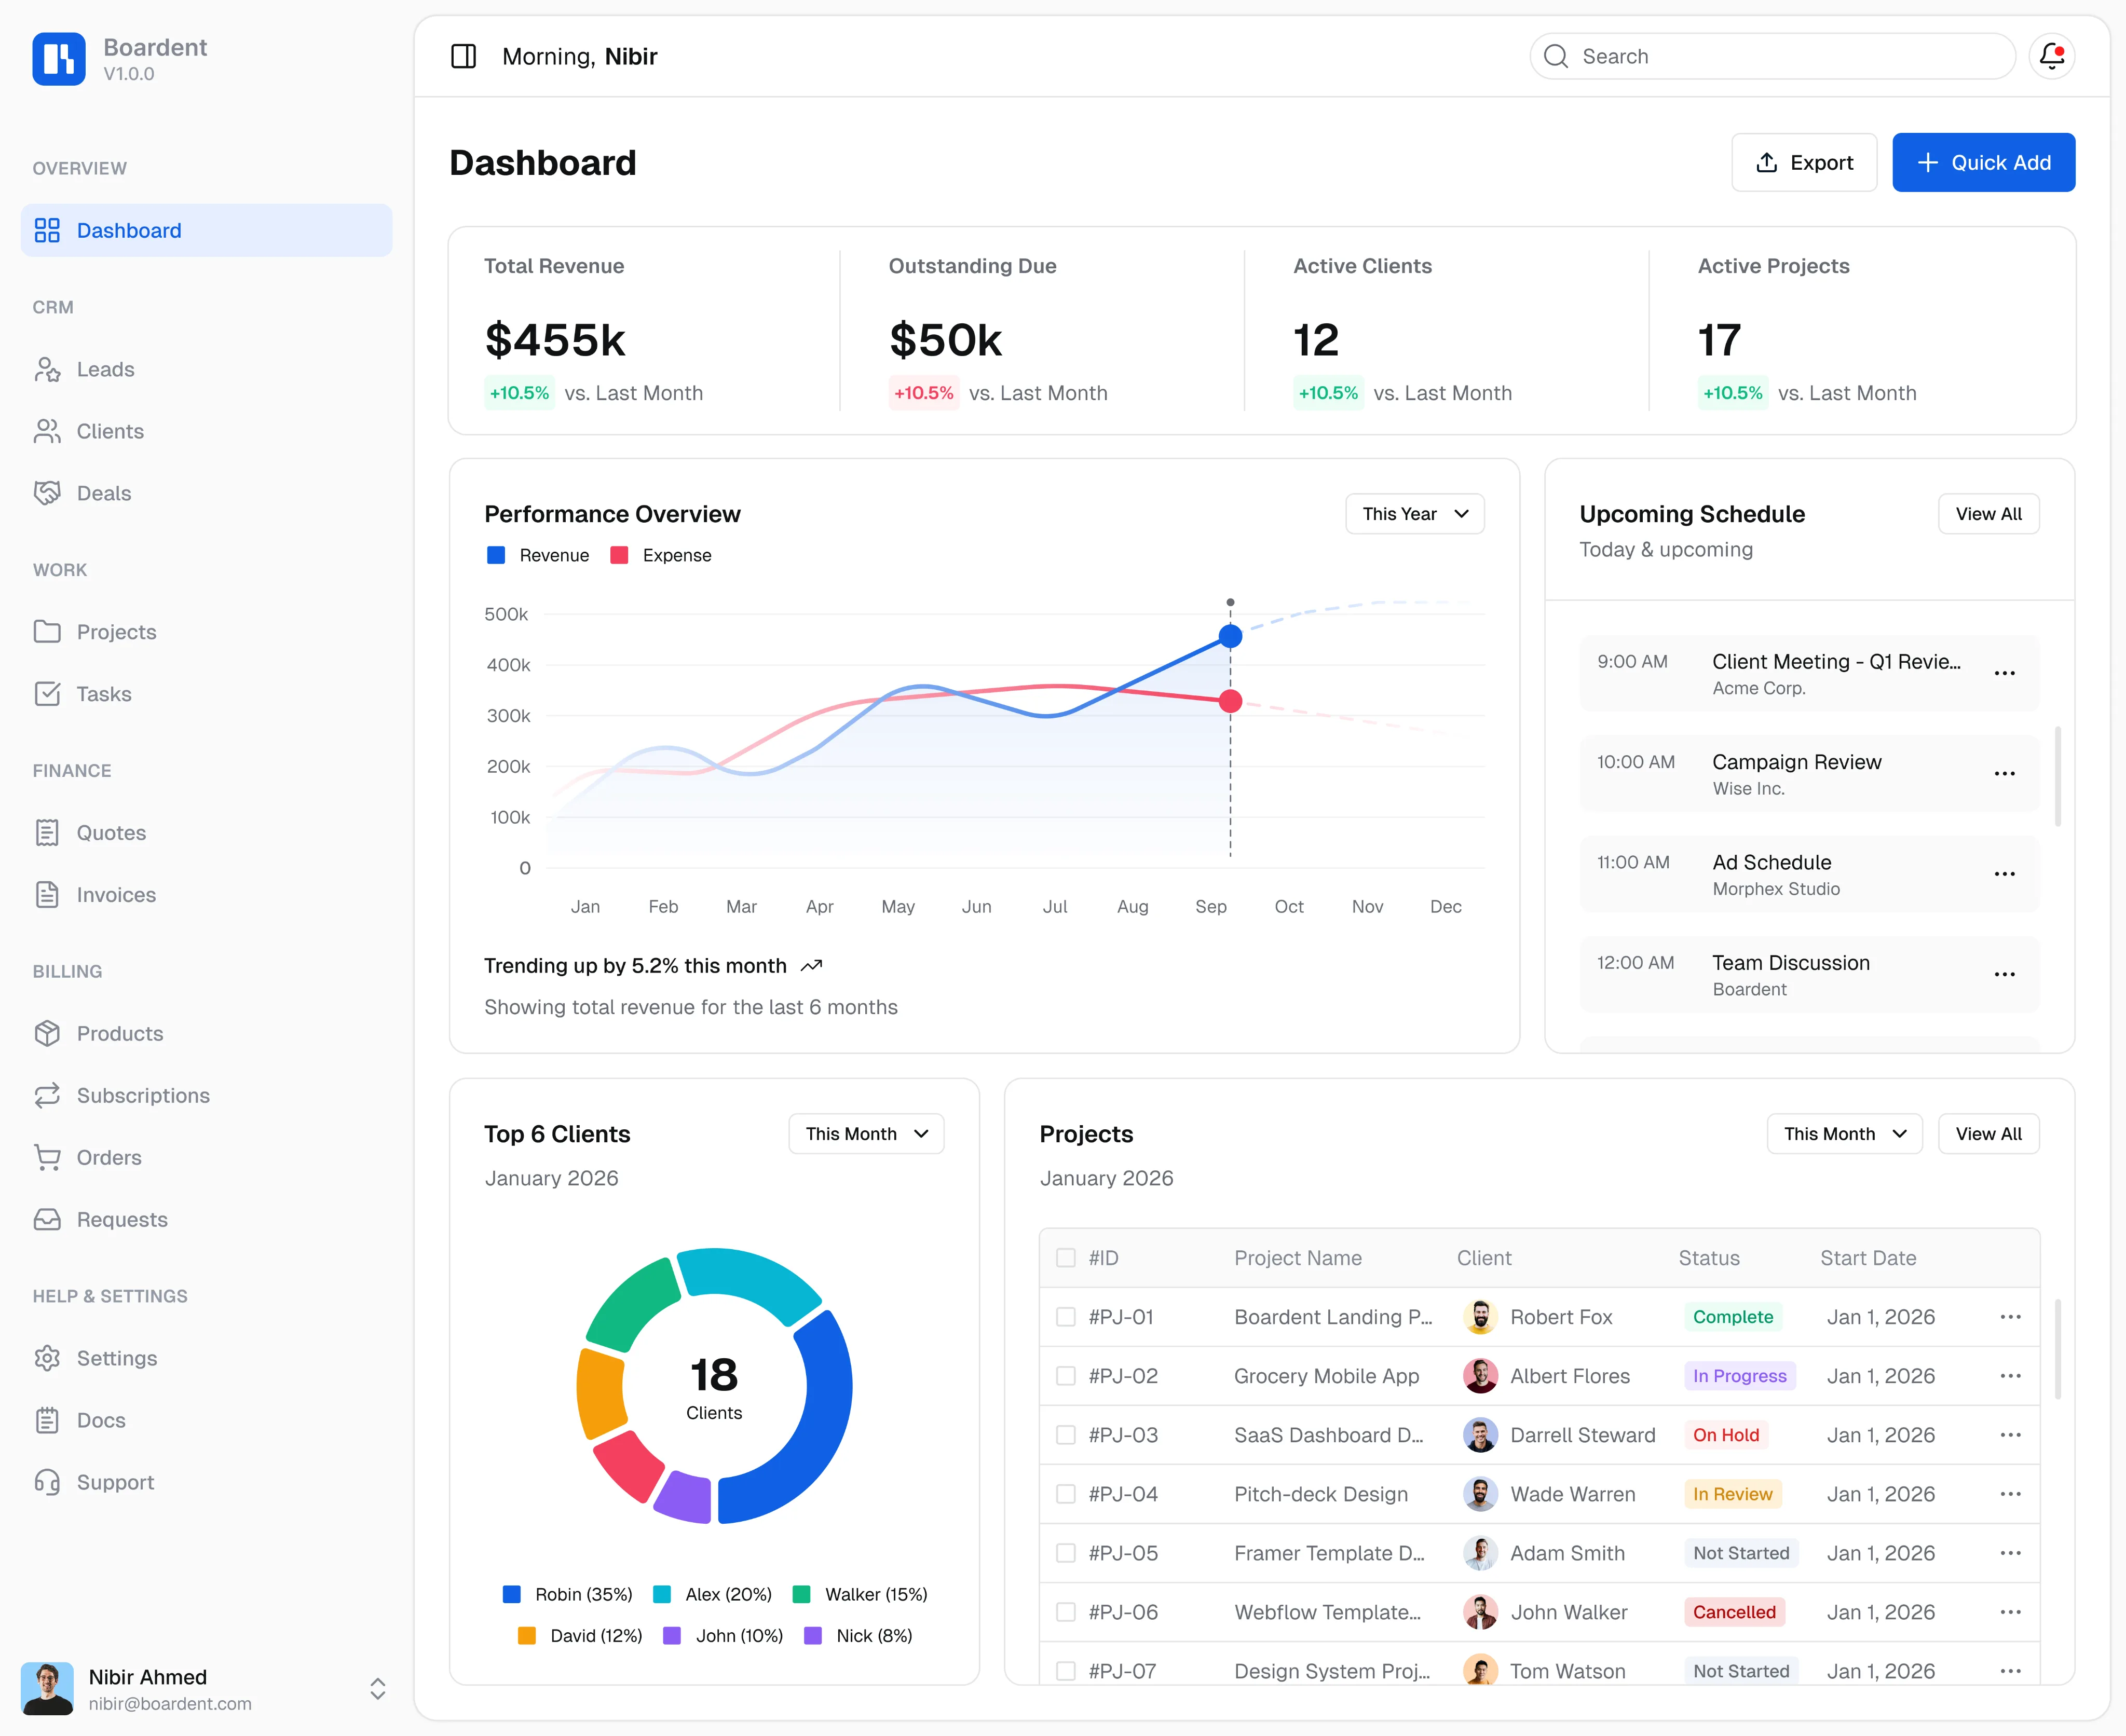Check the #PJ-07 project checkbox

(x=1066, y=1671)
